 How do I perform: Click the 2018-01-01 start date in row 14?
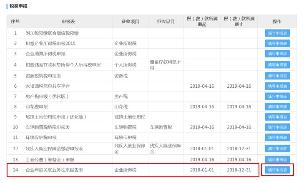202,170
